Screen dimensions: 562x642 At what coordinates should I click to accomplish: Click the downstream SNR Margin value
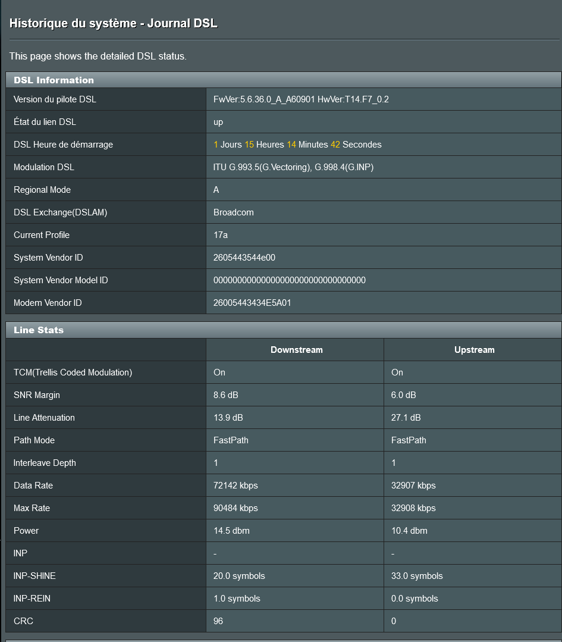pyautogui.click(x=225, y=395)
